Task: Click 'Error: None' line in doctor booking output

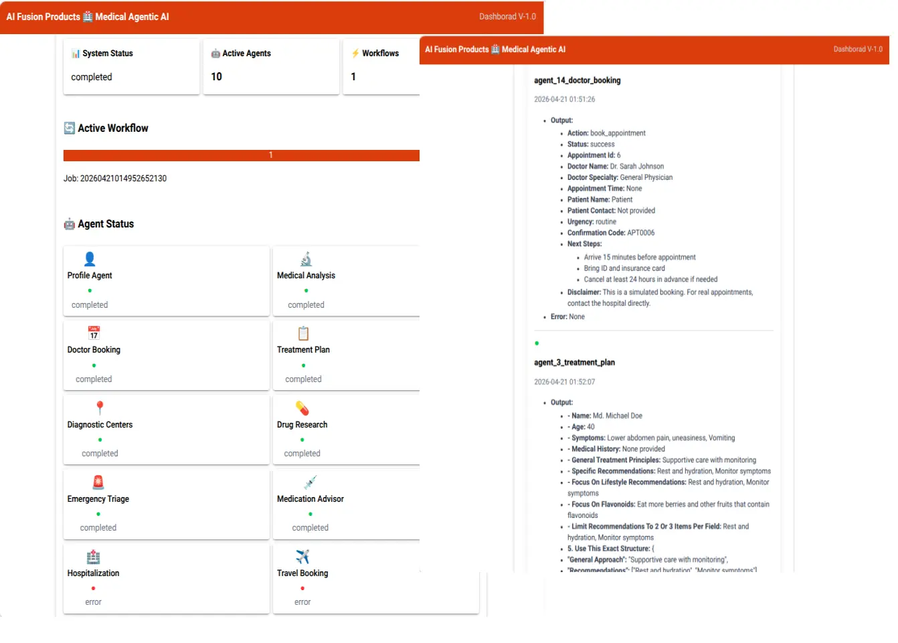Action: [x=567, y=317]
